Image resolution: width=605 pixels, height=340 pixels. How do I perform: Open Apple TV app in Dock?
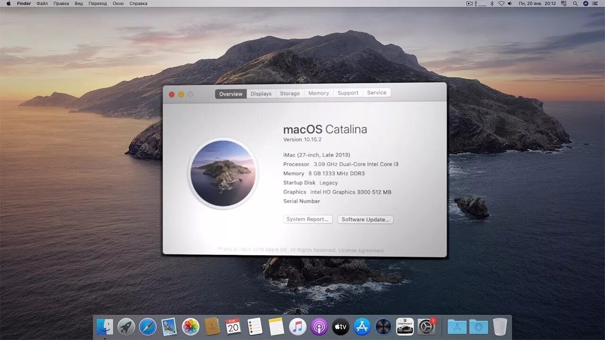pyautogui.click(x=340, y=327)
